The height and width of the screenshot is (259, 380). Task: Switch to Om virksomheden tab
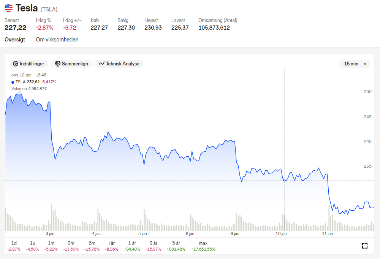tap(57, 40)
